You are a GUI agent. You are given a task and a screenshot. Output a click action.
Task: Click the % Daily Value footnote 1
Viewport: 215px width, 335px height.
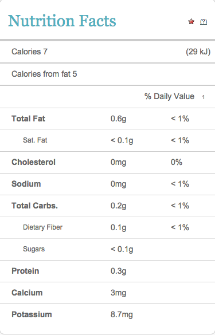204,97
